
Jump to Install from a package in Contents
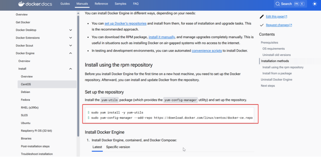tap(277, 73)
